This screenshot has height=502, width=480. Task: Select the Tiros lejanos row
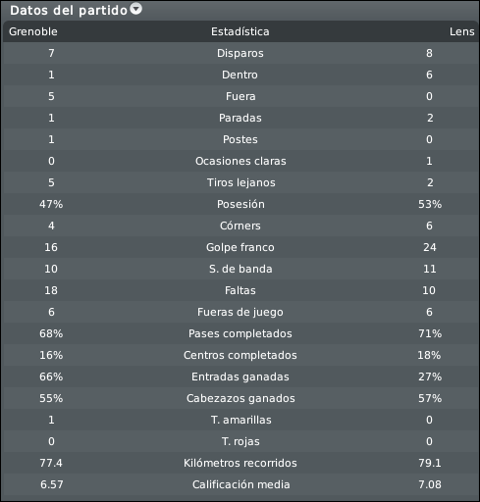tap(240, 182)
